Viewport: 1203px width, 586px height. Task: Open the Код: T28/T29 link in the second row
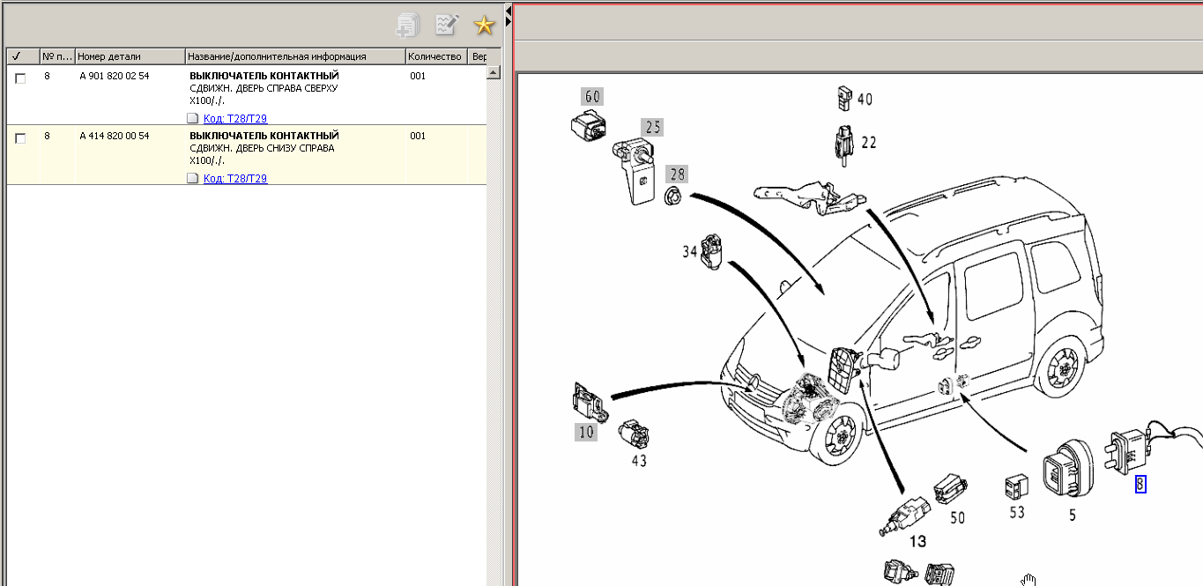pos(235,179)
